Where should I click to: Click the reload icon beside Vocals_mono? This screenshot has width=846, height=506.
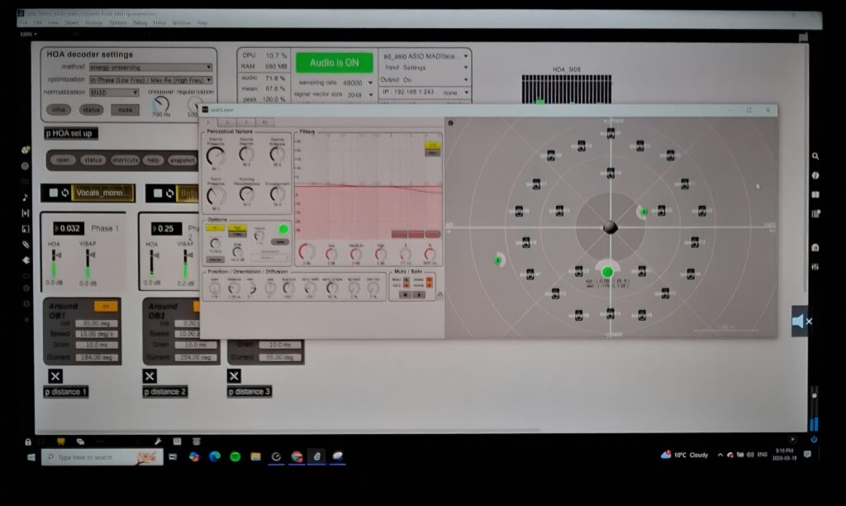[x=65, y=193]
